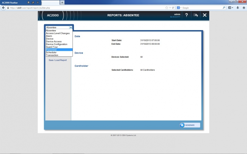Click start date value 31/10/2013 07:00:00

(x=150, y=40)
